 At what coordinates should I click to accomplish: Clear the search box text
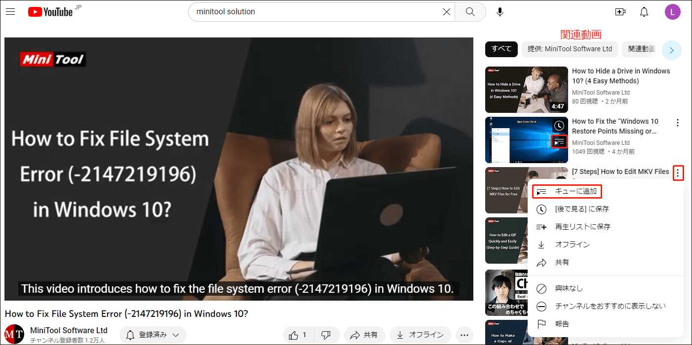point(446,12)
